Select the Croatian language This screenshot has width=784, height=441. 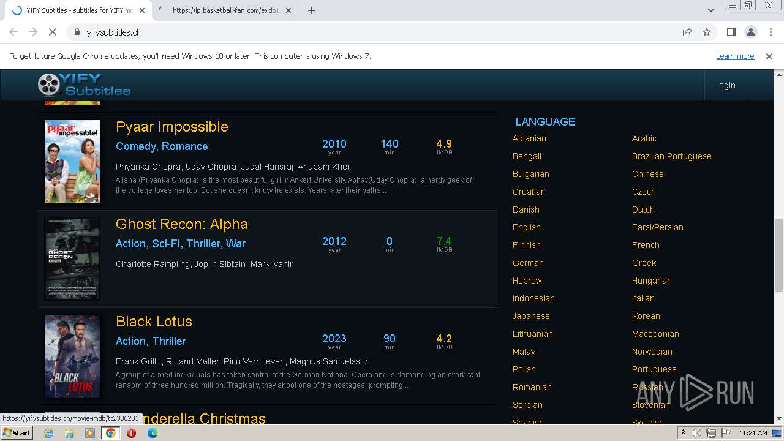click(x=529, y=192)
